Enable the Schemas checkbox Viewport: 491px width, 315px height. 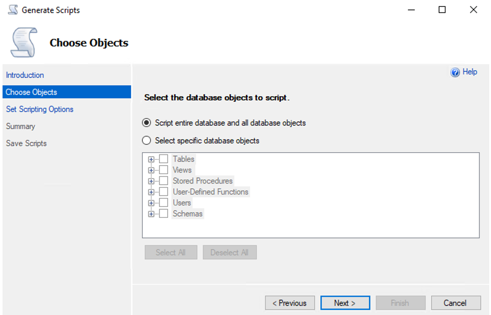[x=164, y=213]
